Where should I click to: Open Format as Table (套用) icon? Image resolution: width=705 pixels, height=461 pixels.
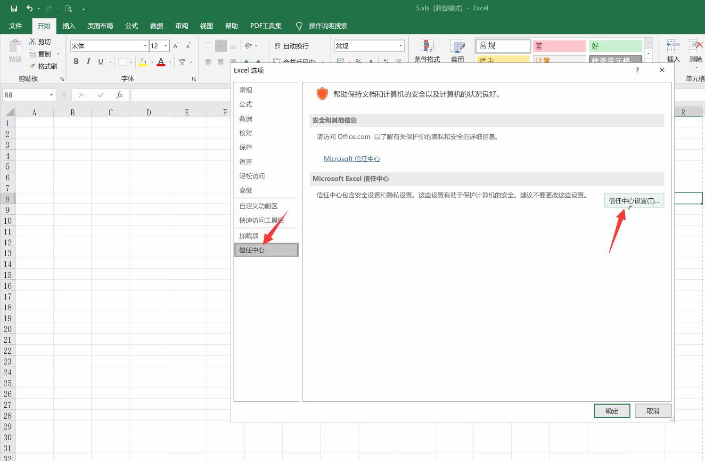click(458, 51)
